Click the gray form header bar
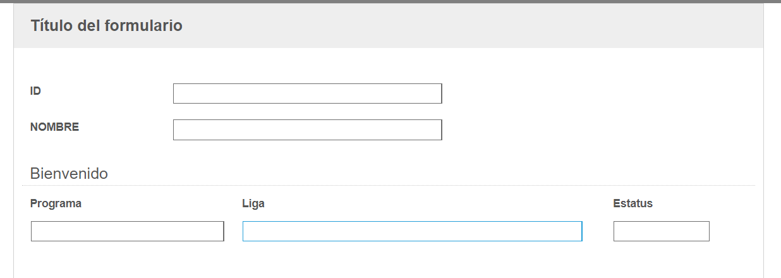 point(388,26)
